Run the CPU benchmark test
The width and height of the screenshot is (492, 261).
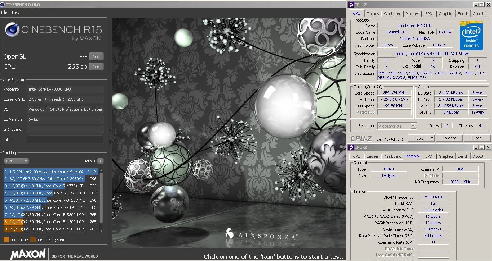(x=96, y=67)
